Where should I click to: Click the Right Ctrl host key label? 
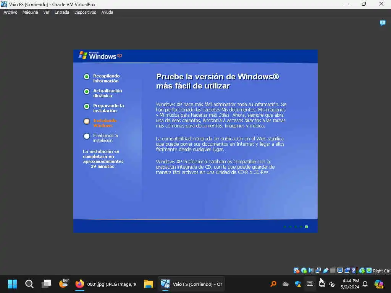pos(382,271)
